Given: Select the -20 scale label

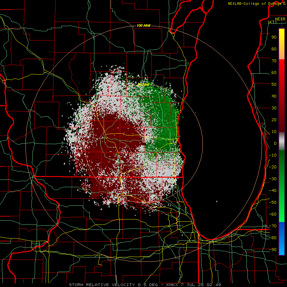Looking at the screenshot, I should (x=273, y=167).
